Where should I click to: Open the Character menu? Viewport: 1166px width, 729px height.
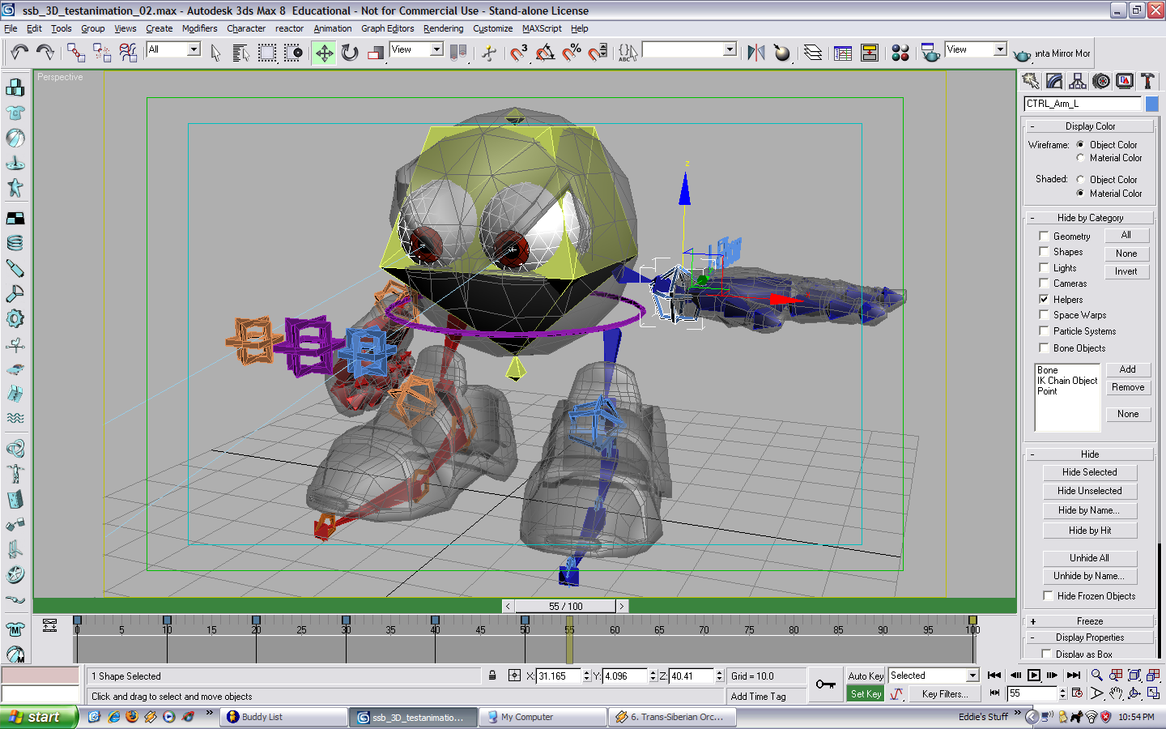click(x=246, y=28)
